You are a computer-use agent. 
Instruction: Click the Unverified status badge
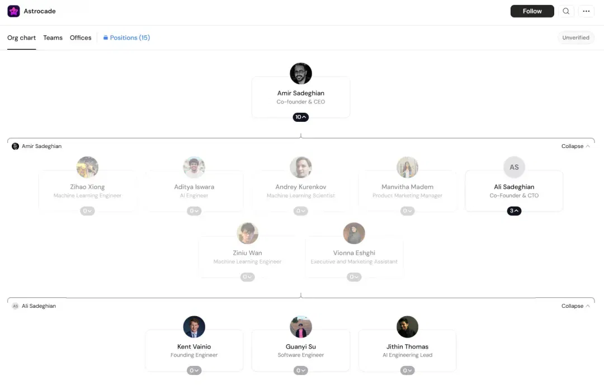tap(575, 38)
